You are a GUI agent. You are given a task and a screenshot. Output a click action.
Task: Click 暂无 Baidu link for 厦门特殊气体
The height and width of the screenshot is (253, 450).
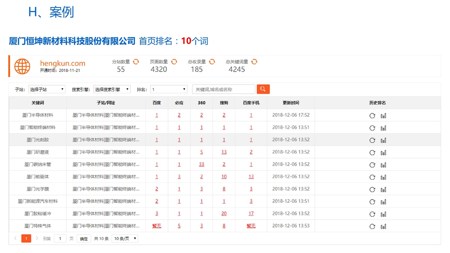156,226
